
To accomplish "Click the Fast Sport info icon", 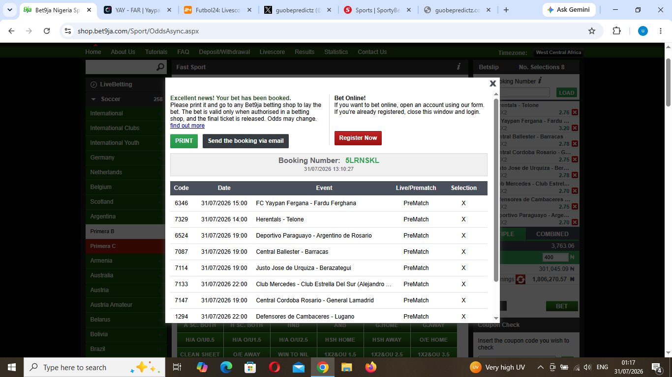I will tap(458, 67).
